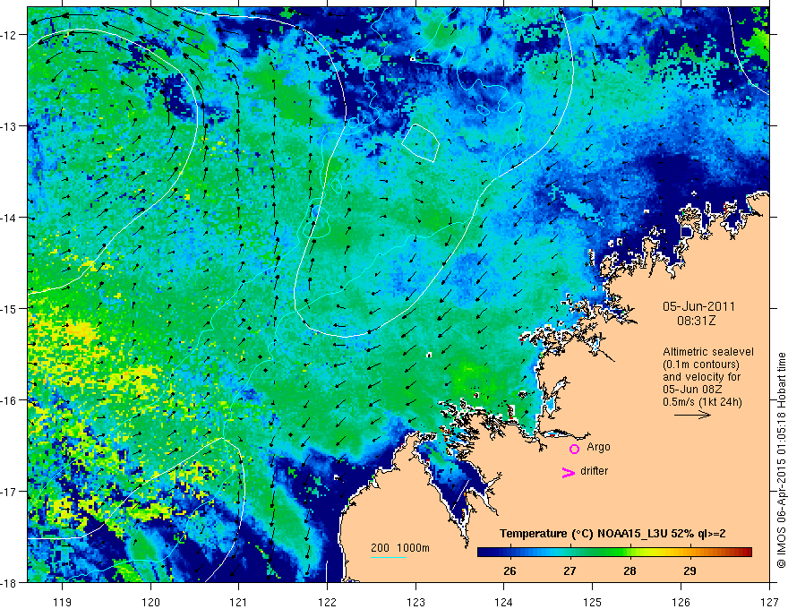Viewport: 788px width, 609px height.
Task: Click the cyan 200m isobath legend line
Action: [389, 557]
